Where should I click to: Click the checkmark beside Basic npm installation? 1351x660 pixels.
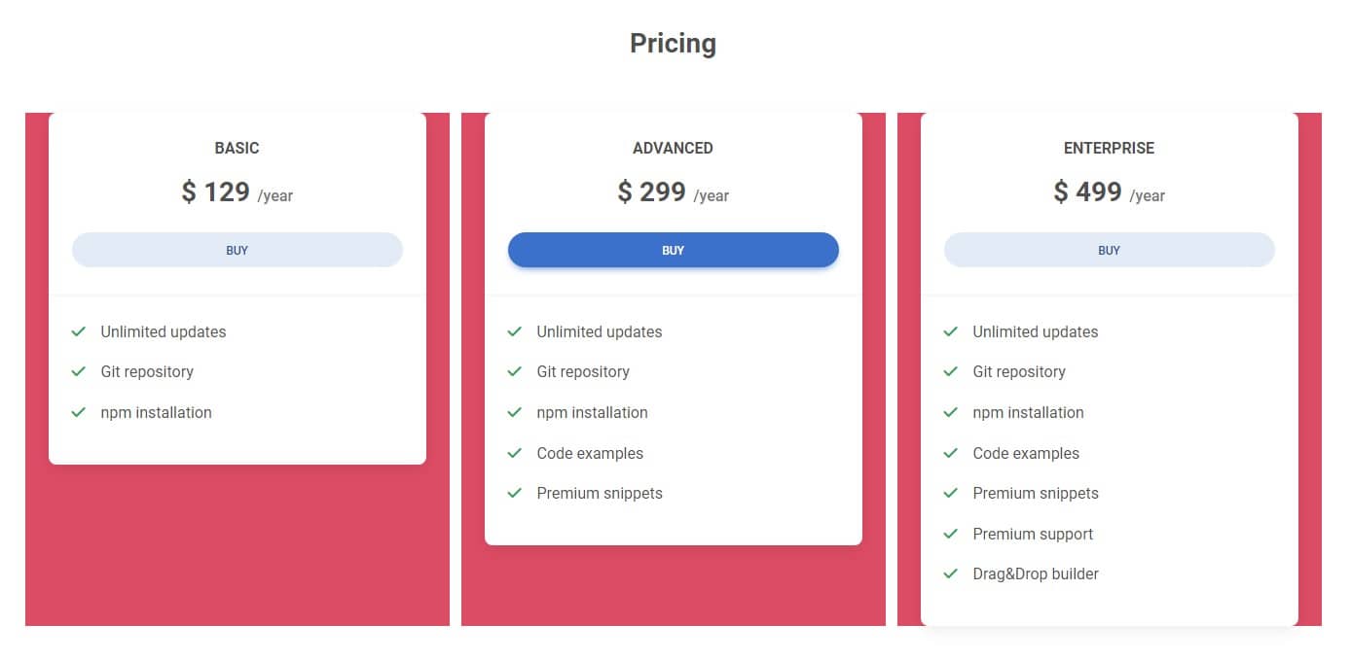79,412
